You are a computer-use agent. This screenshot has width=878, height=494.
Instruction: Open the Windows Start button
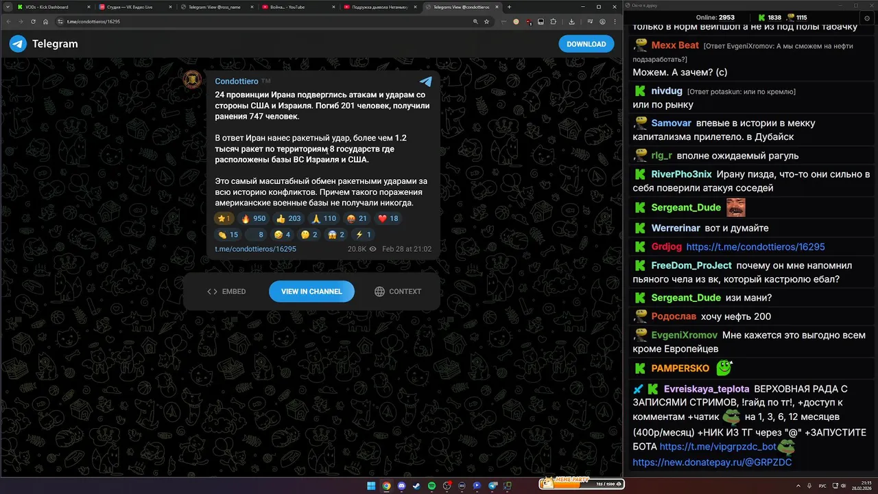(371, 485)
